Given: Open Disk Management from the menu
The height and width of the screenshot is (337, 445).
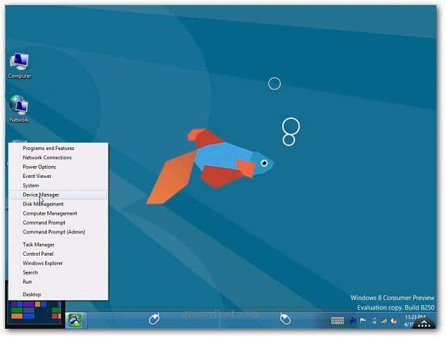Looking at the screenshot, I should [x=43, y=204].
